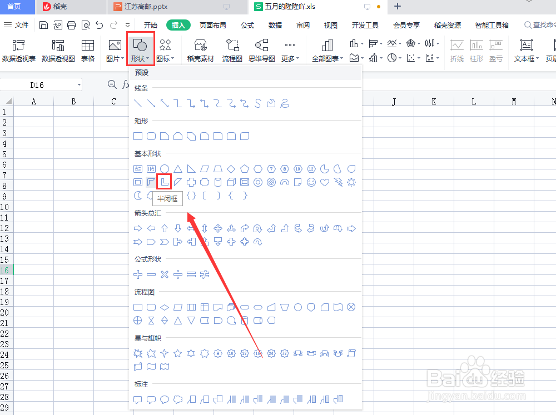Open the 文件 menu
Screen dimensions: 556x415
pyautogui.click(x=23, y=25)
